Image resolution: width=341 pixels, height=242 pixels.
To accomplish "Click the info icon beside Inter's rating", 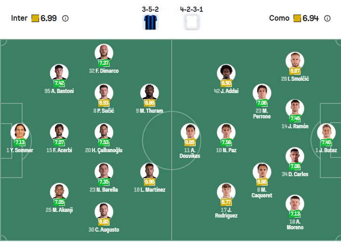I will point(65,18).
